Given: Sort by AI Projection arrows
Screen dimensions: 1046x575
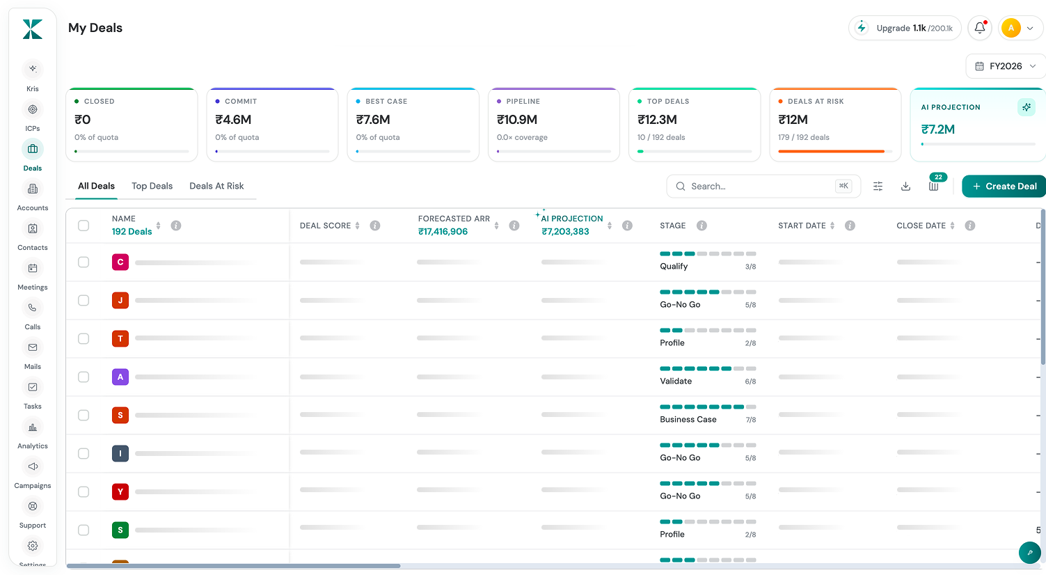Looking at the screenshot, I should coord(610,226).
